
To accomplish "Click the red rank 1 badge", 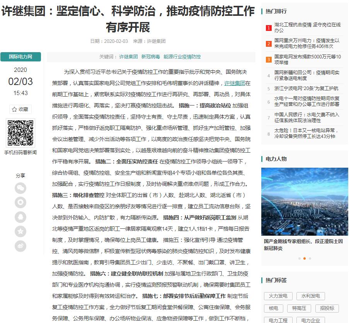I will coord(269,28).
